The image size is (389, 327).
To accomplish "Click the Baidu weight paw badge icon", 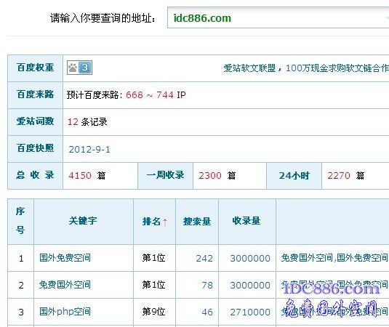I will 79,68.
